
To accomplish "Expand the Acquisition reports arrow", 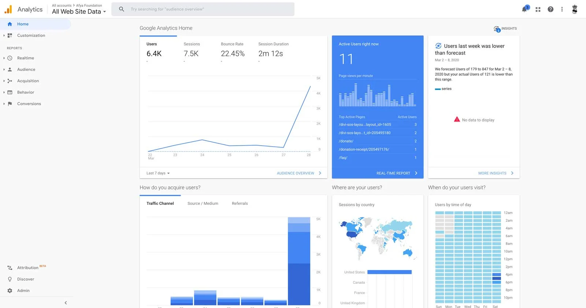I will click(4, 81).
